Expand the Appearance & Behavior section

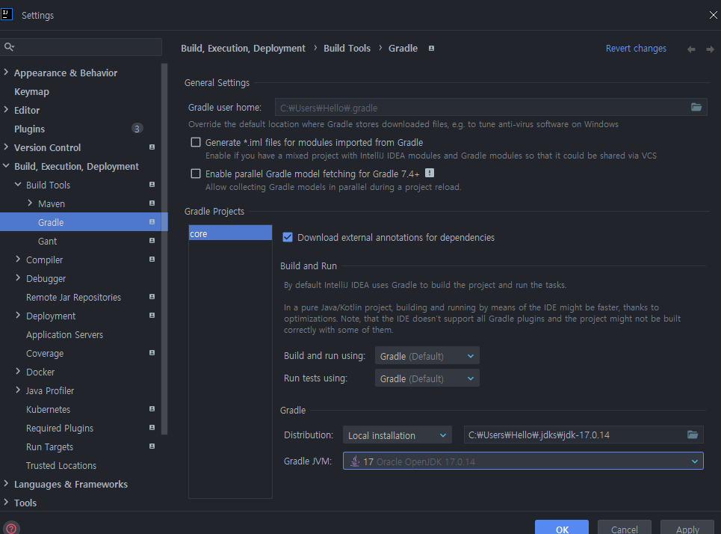(x=6, y=73)
